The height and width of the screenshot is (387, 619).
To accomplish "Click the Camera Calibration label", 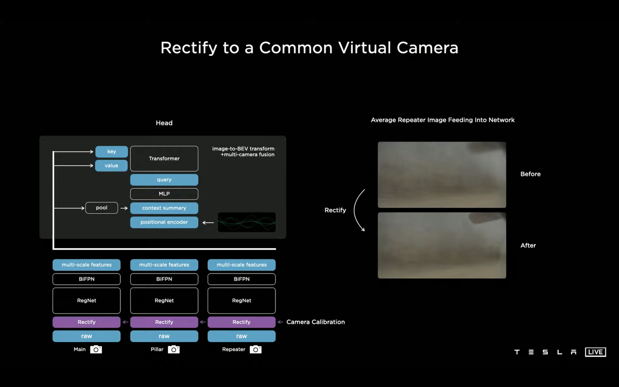I will (315, 322).
